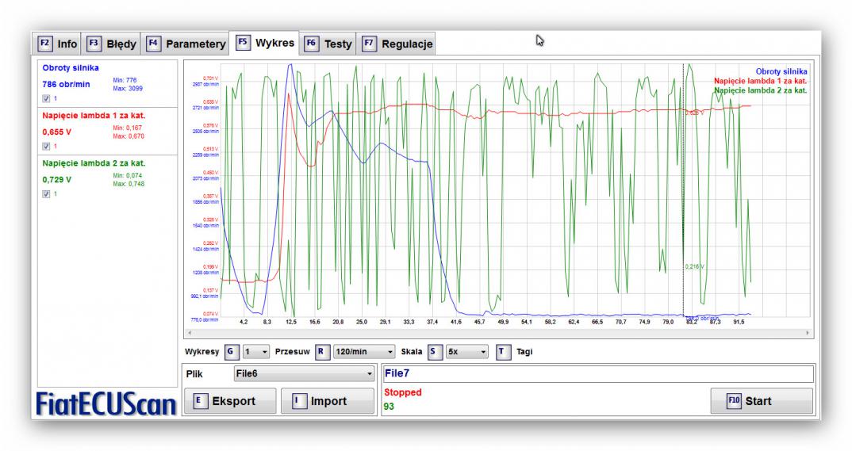Click the dashed cursor line on the chart

pos(684,190)
